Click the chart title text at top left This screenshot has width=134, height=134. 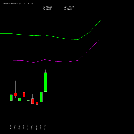[x=21, y=4]
